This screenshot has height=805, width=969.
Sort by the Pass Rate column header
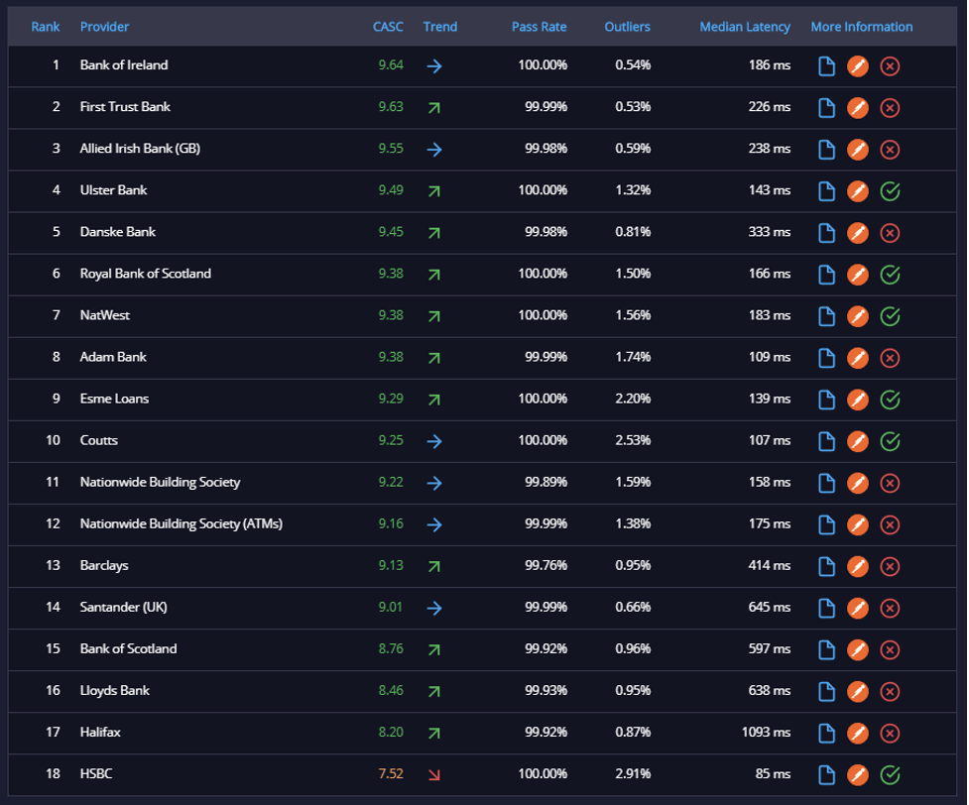click(539, 27)
